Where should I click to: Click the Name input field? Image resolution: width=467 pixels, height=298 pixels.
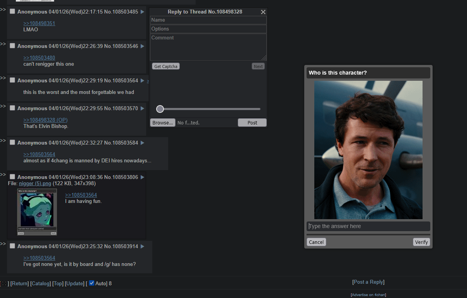tap(208, 20)
